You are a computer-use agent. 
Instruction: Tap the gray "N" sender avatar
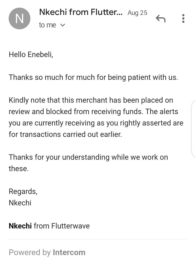pyautogui.click(x=20, y=18)
